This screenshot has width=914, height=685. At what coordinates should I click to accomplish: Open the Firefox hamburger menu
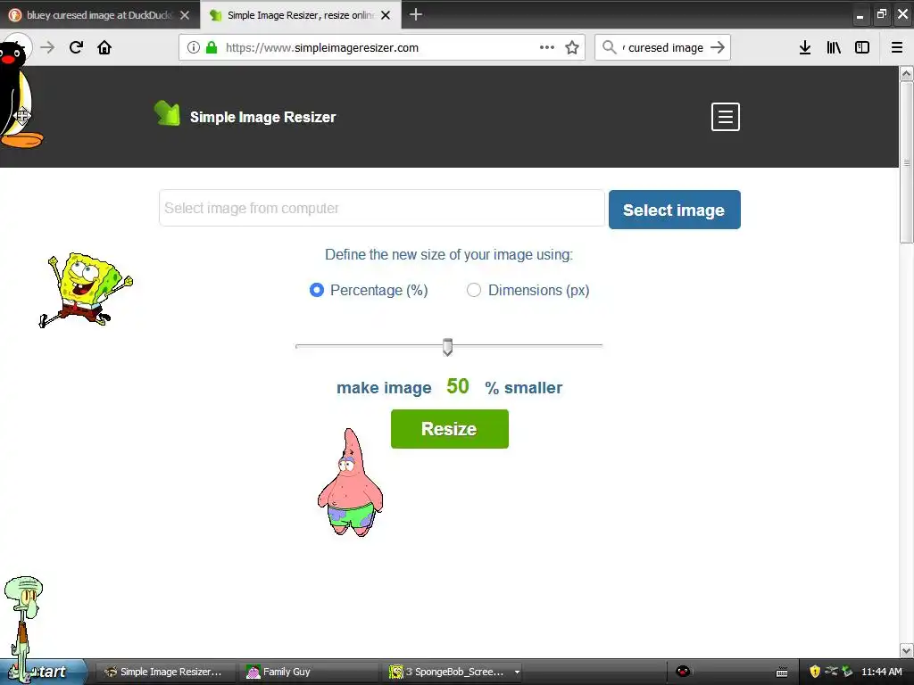(x=897, y=47)
